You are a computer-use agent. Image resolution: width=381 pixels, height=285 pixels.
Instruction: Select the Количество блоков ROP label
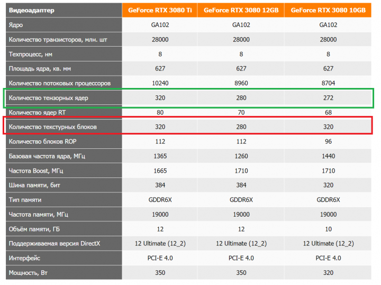click(x=42, y=141)
